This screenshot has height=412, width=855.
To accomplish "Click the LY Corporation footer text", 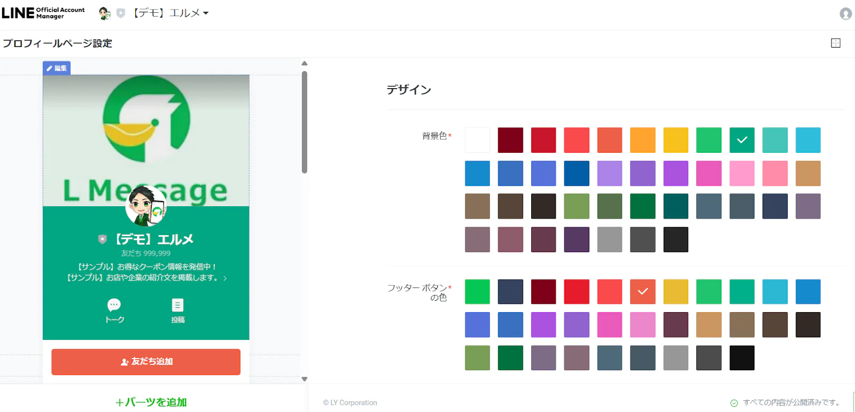I will coord(350,403).
